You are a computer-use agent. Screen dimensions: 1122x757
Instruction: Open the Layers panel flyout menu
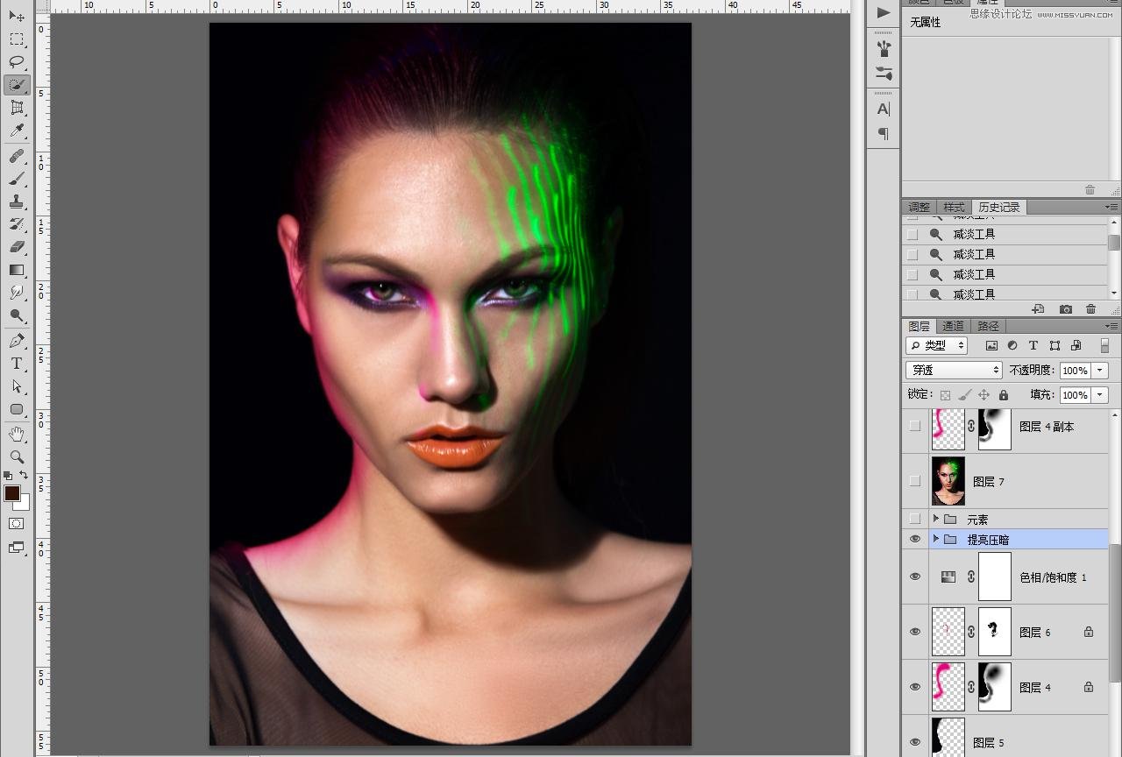pos(1111,326)
